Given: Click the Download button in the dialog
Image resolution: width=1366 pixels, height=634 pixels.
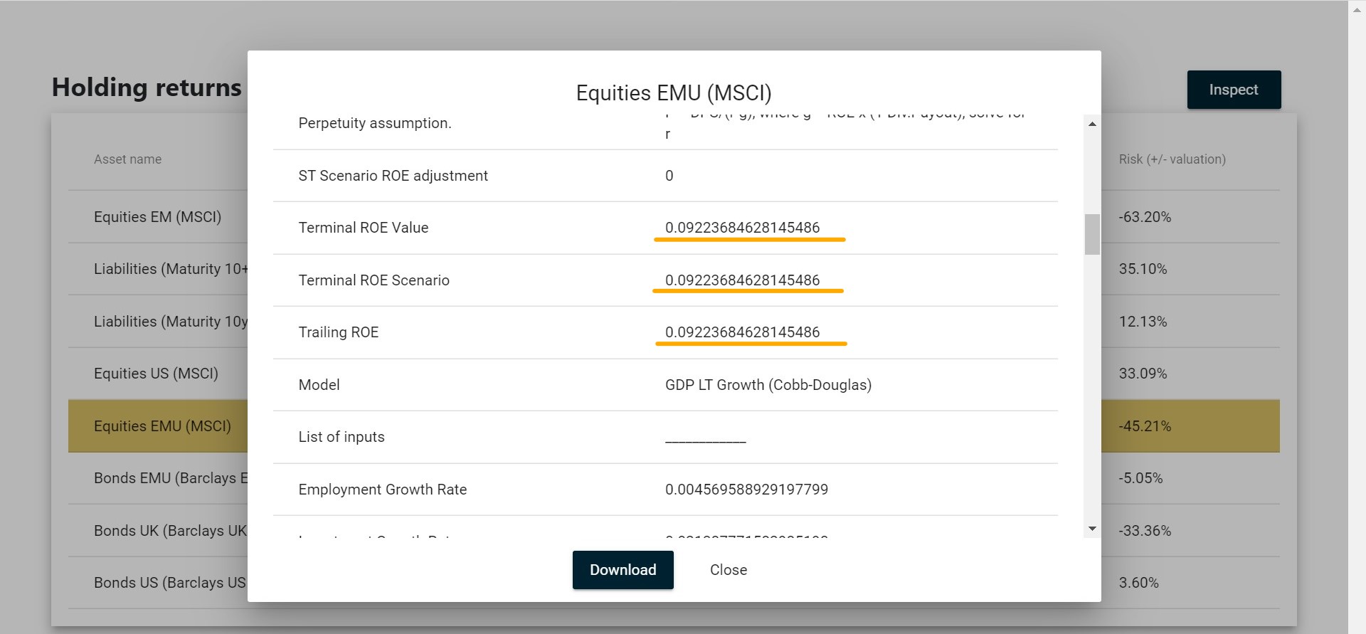Looking at the screenshot, I should coord(623,570).
